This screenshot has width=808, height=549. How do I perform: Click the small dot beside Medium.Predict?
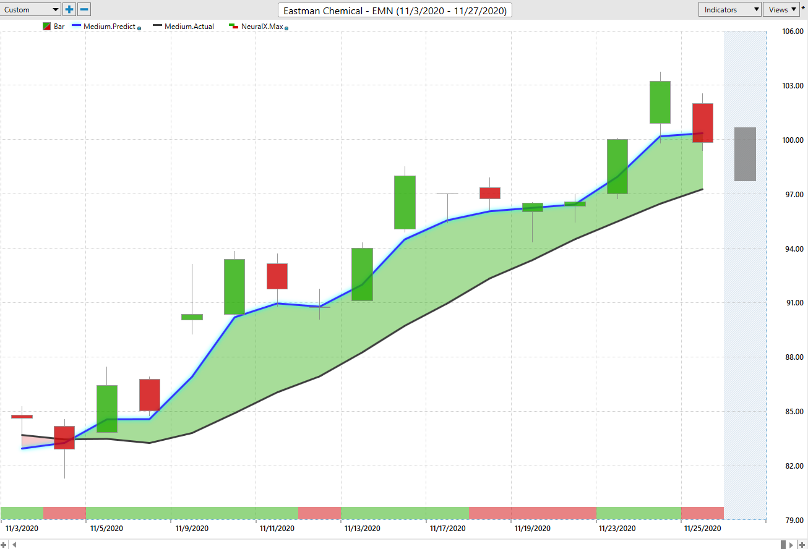139,28
